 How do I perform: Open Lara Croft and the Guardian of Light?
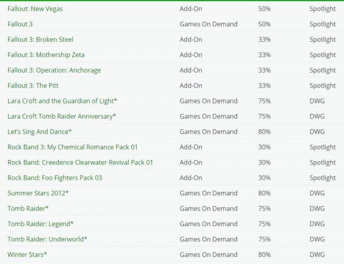tap(62, 101)
